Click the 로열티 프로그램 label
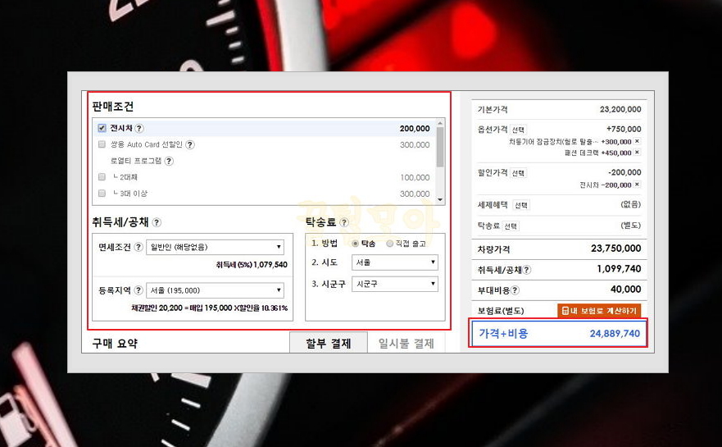This screenshot has height=447, width=722. click(x=136, y=161)
